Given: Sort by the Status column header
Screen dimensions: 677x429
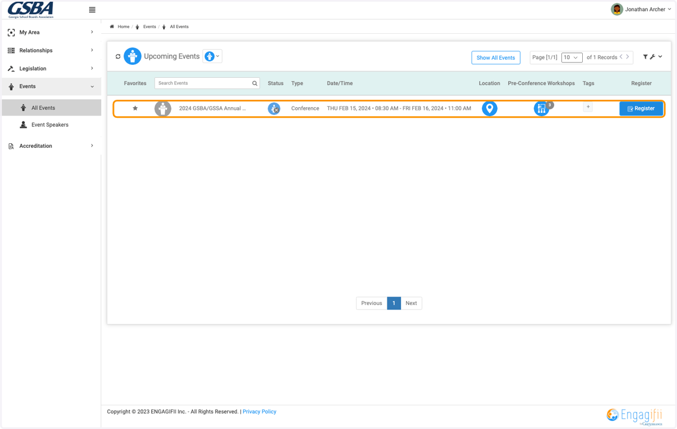Looking at the screenshot, I should [x=275, y=83].
